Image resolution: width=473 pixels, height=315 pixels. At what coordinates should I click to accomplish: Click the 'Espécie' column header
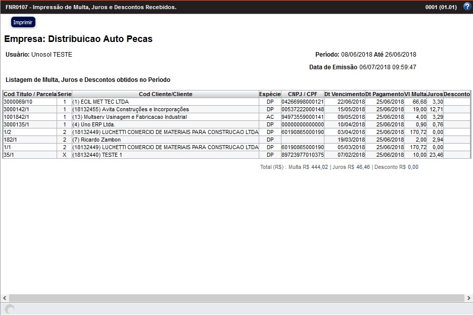(x=270, y=94)
